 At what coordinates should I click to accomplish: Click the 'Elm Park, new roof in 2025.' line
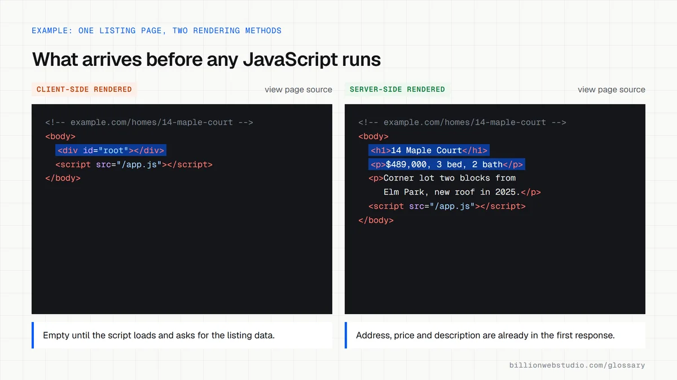pyautogui.click(x=462, y=192)
